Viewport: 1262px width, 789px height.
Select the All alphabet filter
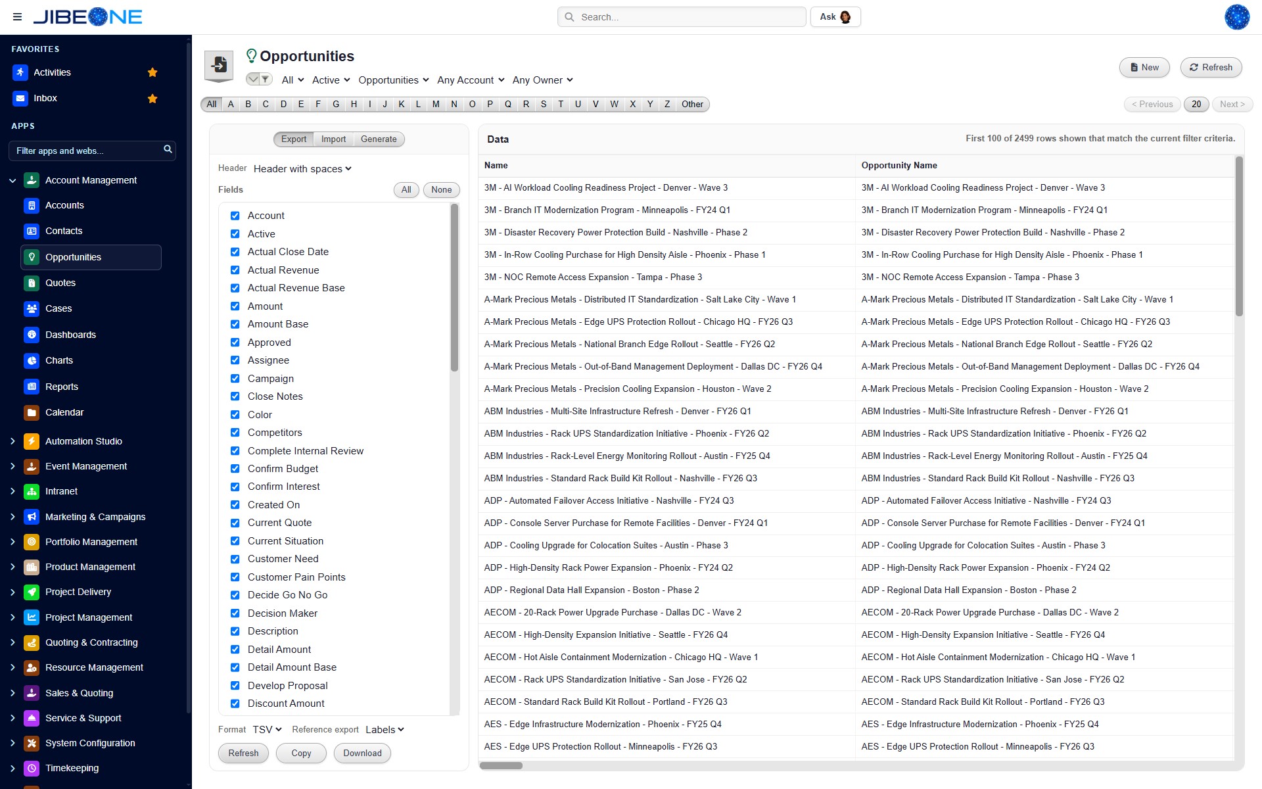click(212, 104)
